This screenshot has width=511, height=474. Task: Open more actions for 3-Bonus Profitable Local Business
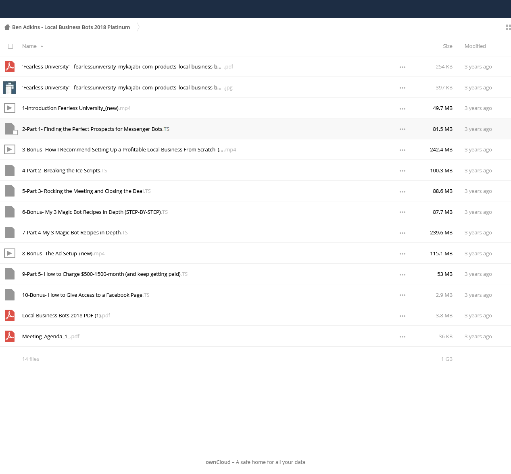pyautogui.click(x=403, y=150)
